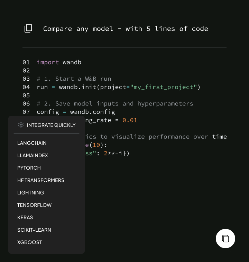
Task: Select TENSORFLOW in the menu
Action: click(34, 205)
